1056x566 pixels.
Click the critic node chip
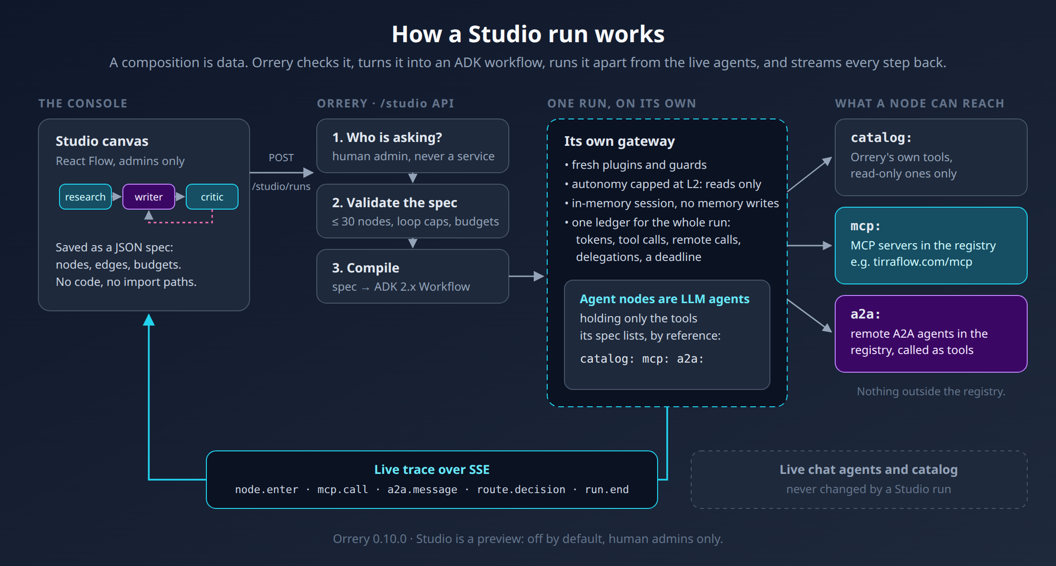pyautogui.click(x=212, y=197)
